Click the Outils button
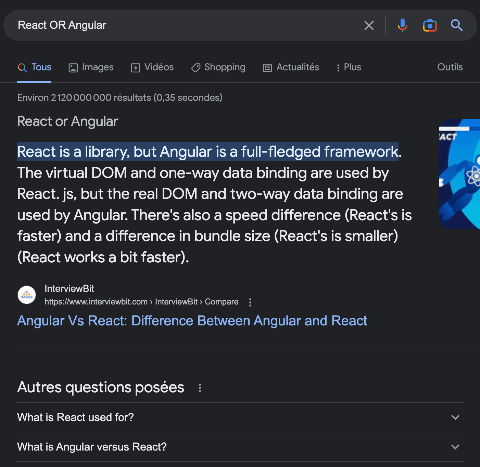Image resolution: width=480 pixels, height=467 pixels. (x=450, y=67)
